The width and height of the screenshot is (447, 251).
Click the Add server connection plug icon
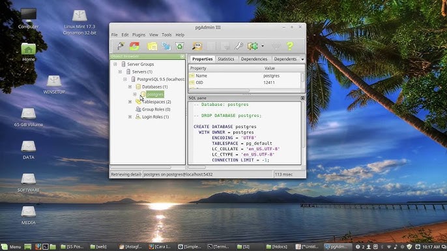click(x=121, y=46)
